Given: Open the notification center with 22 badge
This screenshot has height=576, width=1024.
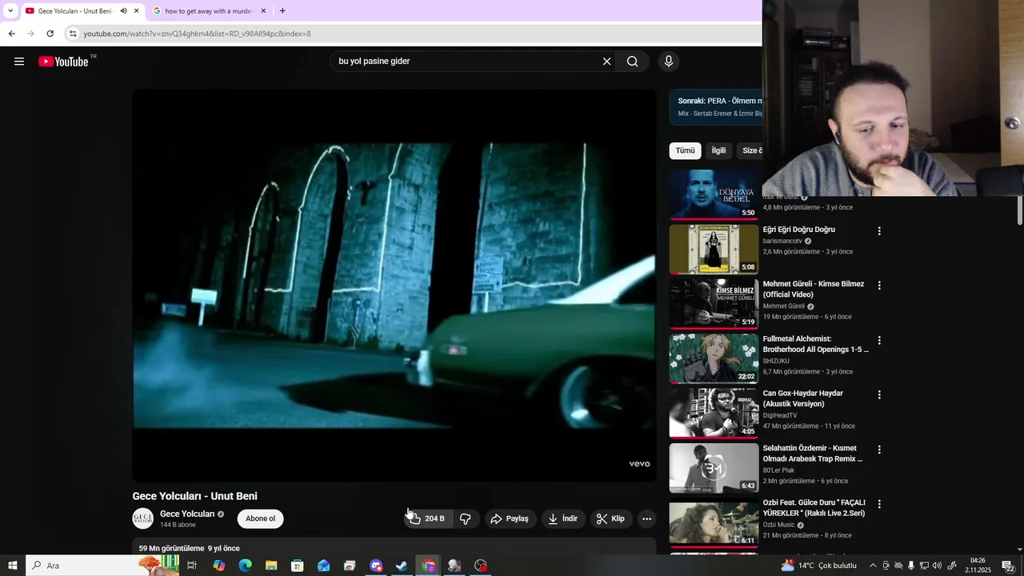Looking at the screenshot, I should [x=1010, y=566].
